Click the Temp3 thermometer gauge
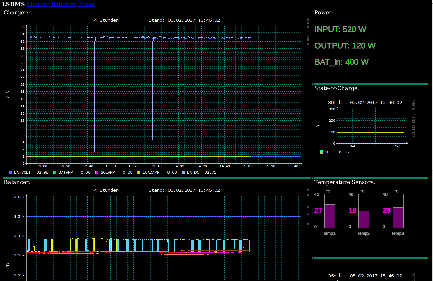Image resolution: width=433 pixels, height=281 pixels. 398,211
